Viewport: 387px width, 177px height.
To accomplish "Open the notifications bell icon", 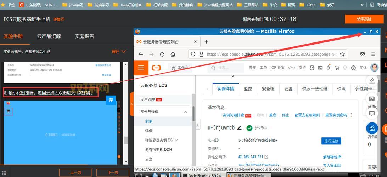I will (328, 68).
